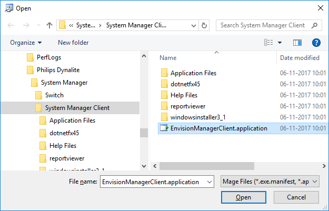The image size is (329, 211).
Task: Open the address bar previous locations dropdown
Action: click(x=193, y=25)
